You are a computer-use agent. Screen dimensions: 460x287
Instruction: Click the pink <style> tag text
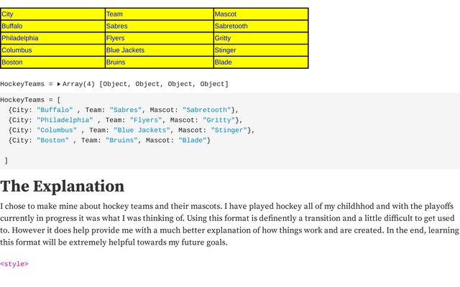[x=14, y=264]
